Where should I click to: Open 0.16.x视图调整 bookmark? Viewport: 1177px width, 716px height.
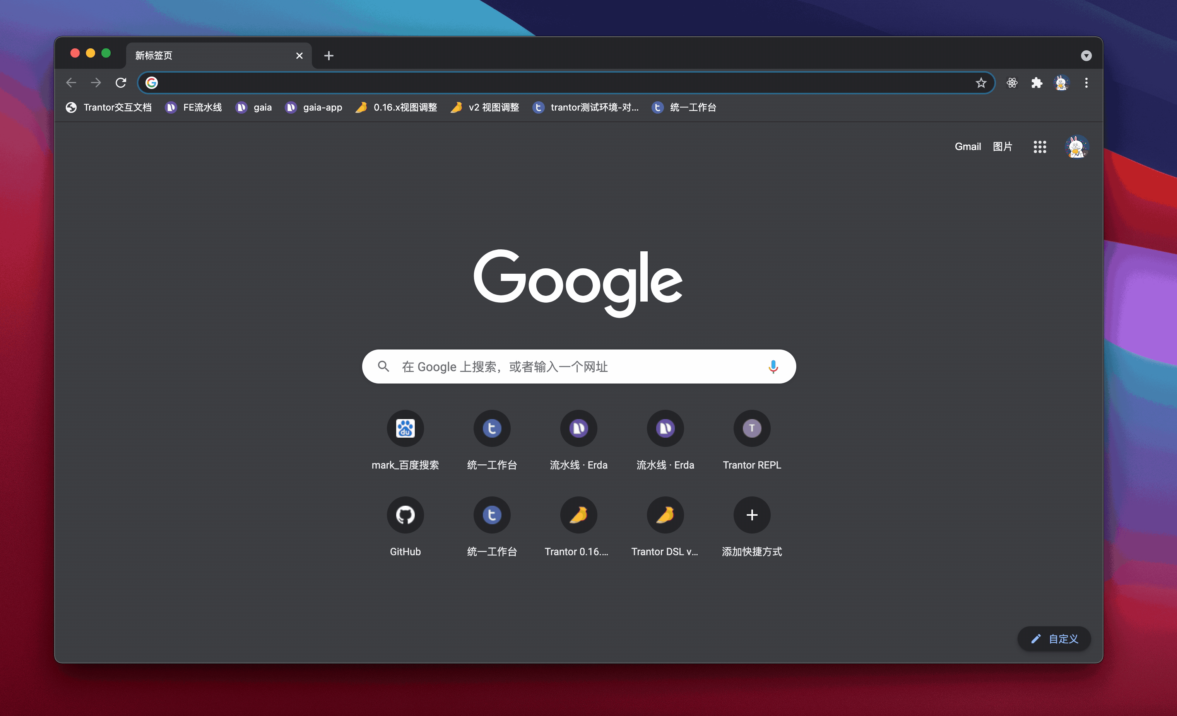tap(397, 107)
